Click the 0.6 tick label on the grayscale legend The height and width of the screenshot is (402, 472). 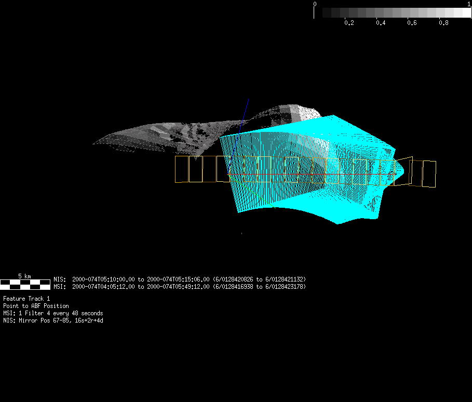pos(412,23)
